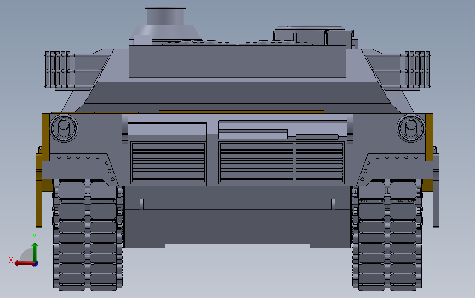
Task: Select the wide center engine grille louvers
Action: point(256,163)
